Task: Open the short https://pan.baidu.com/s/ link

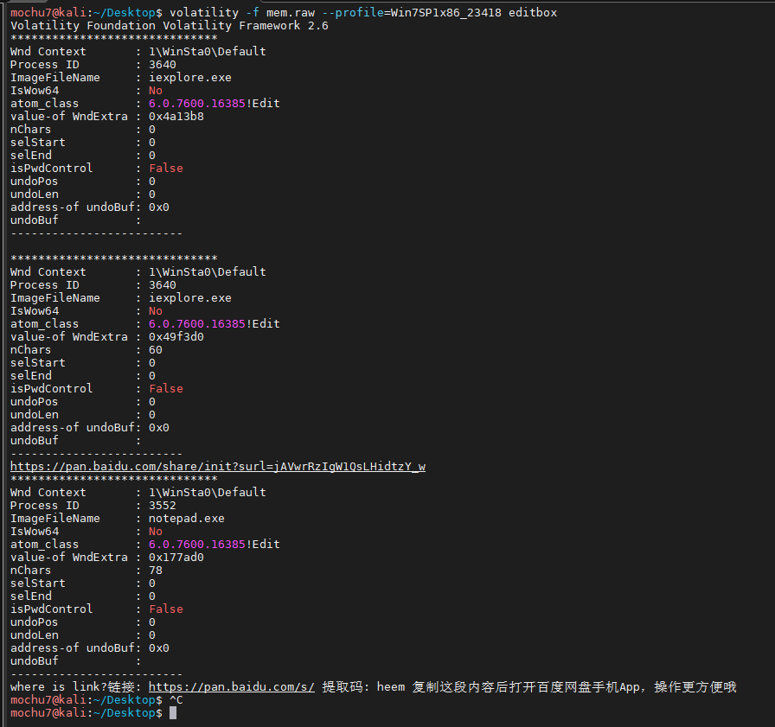Action: pos(231,686)
